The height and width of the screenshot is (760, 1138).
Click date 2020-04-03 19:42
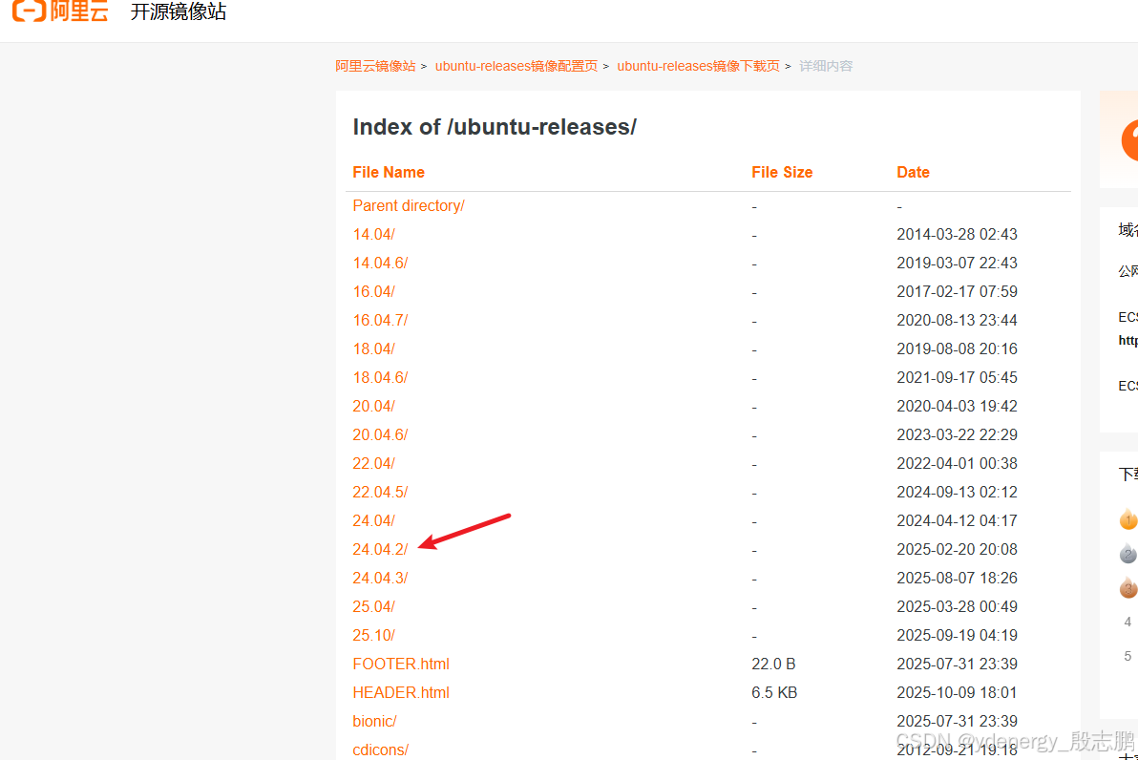click(957, 407)
